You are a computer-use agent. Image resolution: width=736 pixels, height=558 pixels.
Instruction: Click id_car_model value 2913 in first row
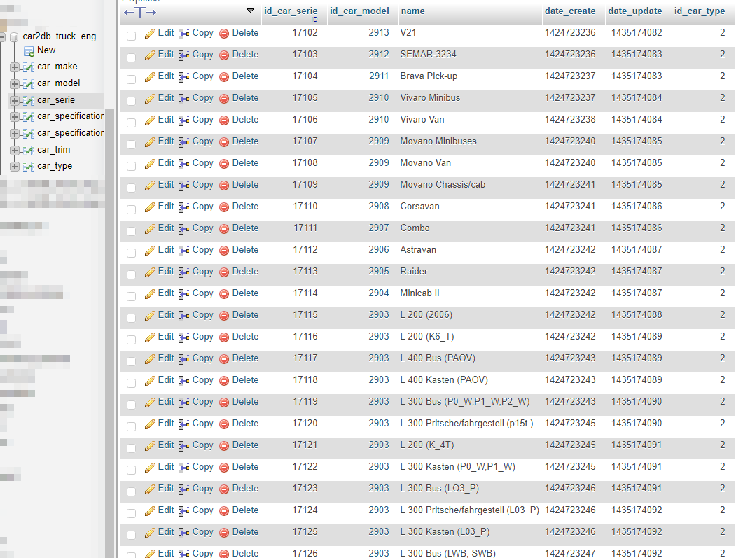378,32
